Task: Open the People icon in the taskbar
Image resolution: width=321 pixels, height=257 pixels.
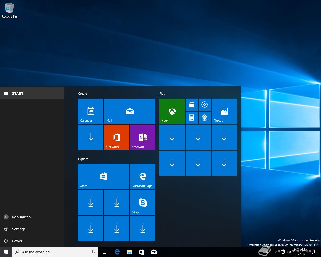Action: pos(268,252)
